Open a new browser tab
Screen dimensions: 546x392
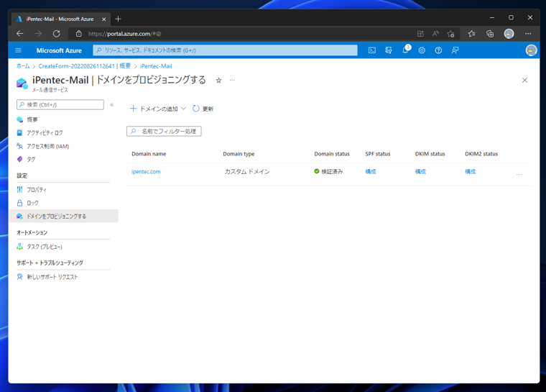click(x=118, y=19)
